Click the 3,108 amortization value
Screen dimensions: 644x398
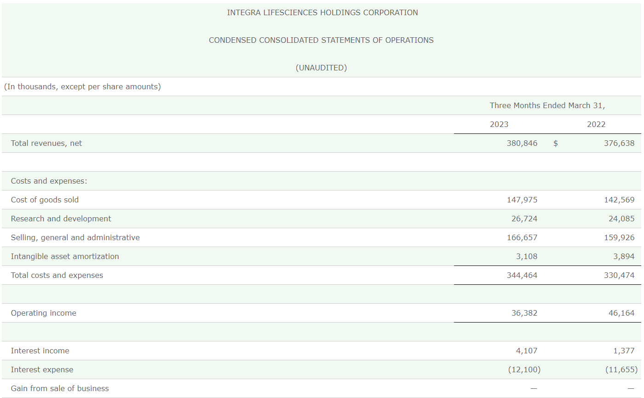pos(527,256)
